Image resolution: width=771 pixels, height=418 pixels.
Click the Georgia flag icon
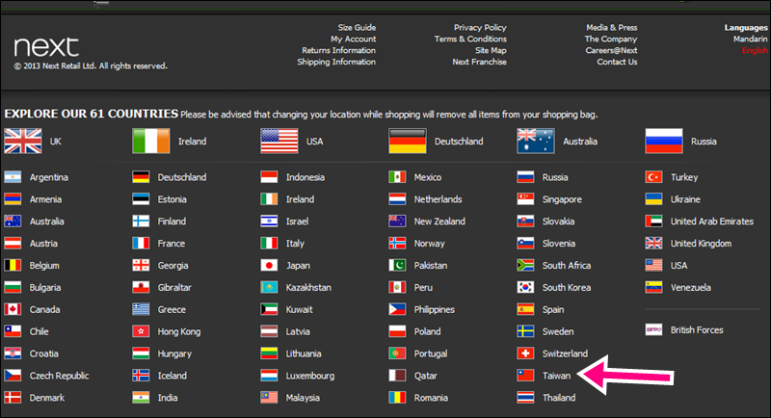[141, 265]
